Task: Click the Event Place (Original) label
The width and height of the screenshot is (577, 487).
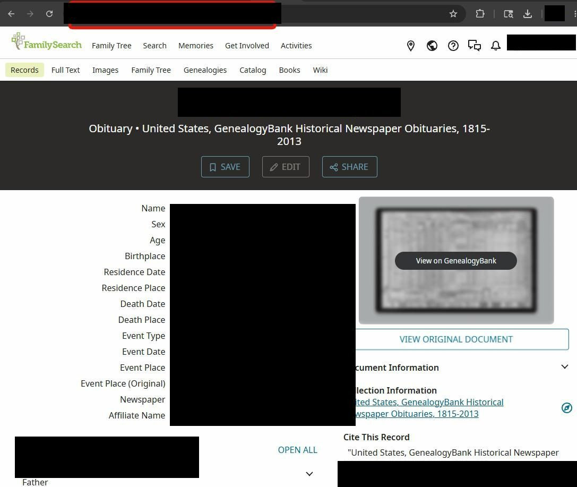Action: [x=123, y=383]
